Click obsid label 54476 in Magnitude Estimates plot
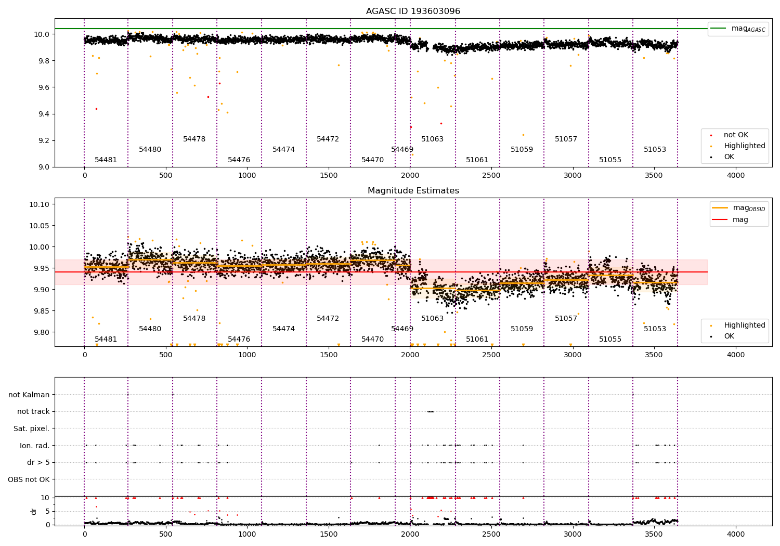780x546 pixels. coord(239,340)
